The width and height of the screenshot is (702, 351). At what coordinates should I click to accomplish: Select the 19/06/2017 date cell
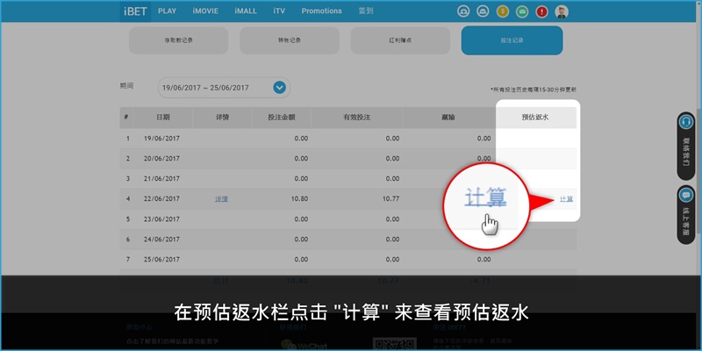coord(161,139)
